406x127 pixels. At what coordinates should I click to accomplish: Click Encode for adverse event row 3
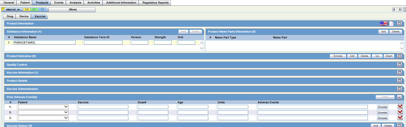[382, 118]
